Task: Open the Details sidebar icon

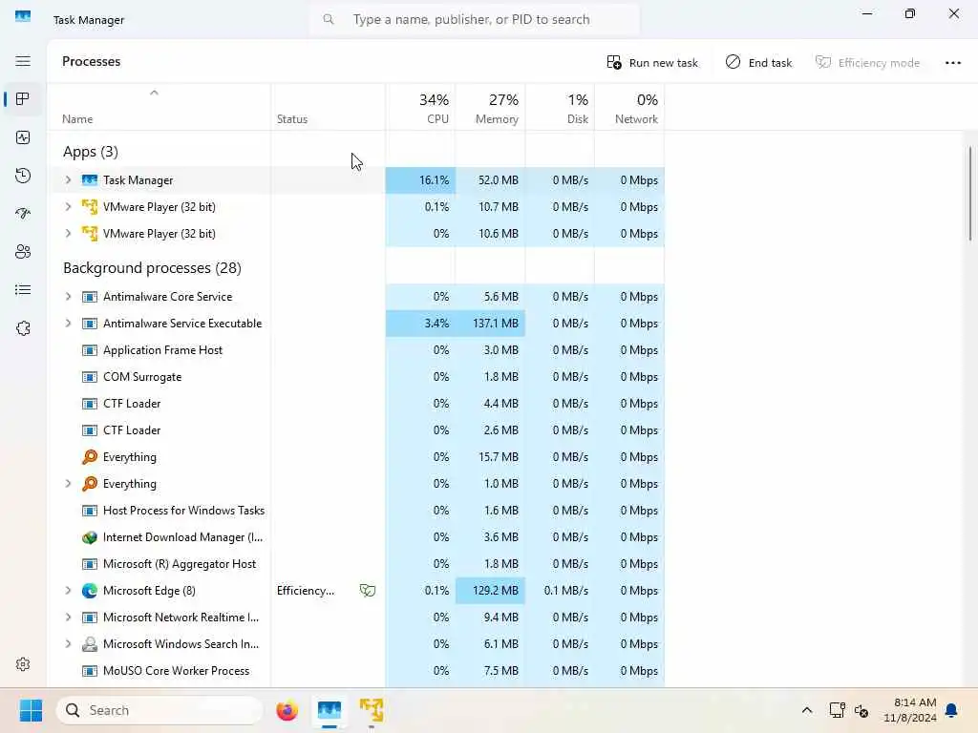Action: point(23,290)
